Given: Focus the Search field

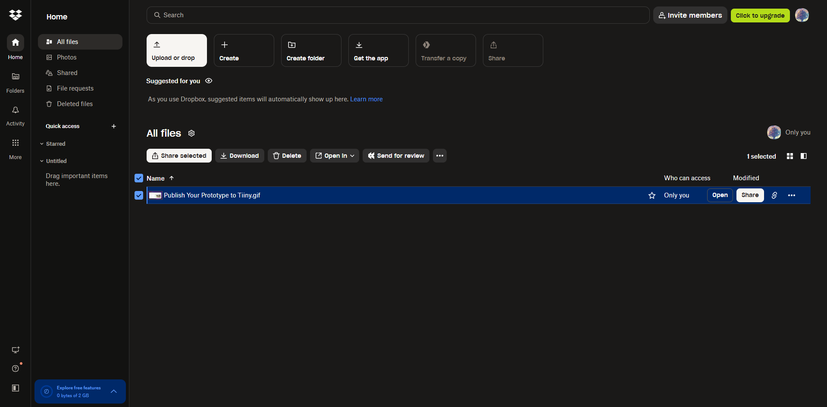Looking at the screenshot, I should (397, 15).
